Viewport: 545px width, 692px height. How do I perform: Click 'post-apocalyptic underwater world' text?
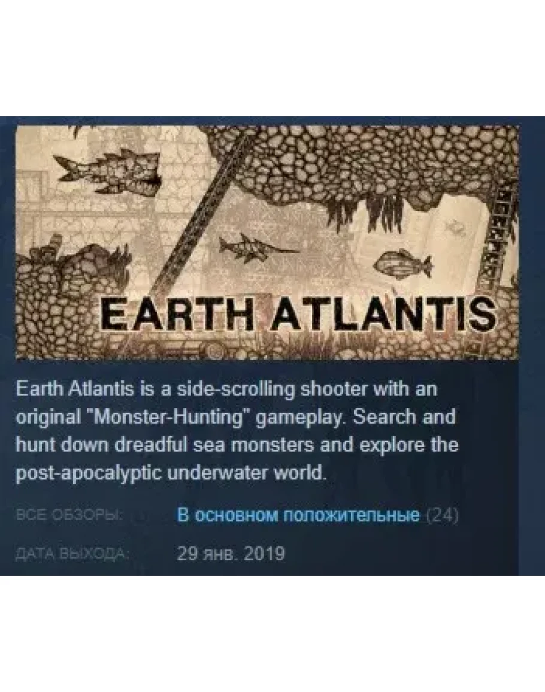[170, 473]
